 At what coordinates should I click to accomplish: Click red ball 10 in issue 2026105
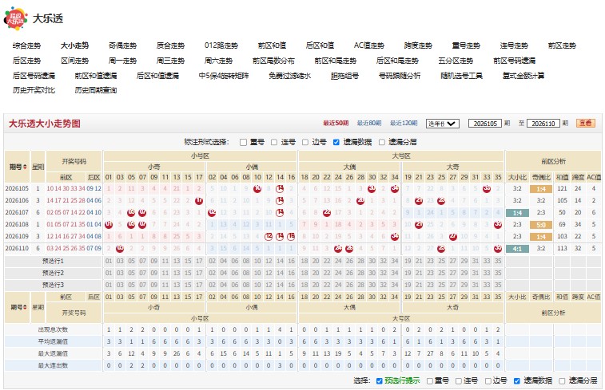tap(257, 189)
